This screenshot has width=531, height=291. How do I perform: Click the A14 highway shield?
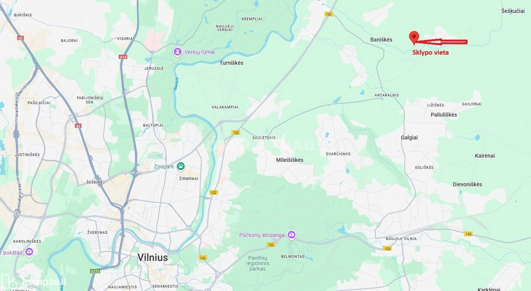click(x=123, y=57)
